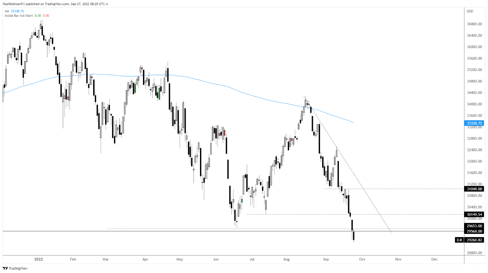Click 33200.00 on the price scale

(x=474, y=127)
